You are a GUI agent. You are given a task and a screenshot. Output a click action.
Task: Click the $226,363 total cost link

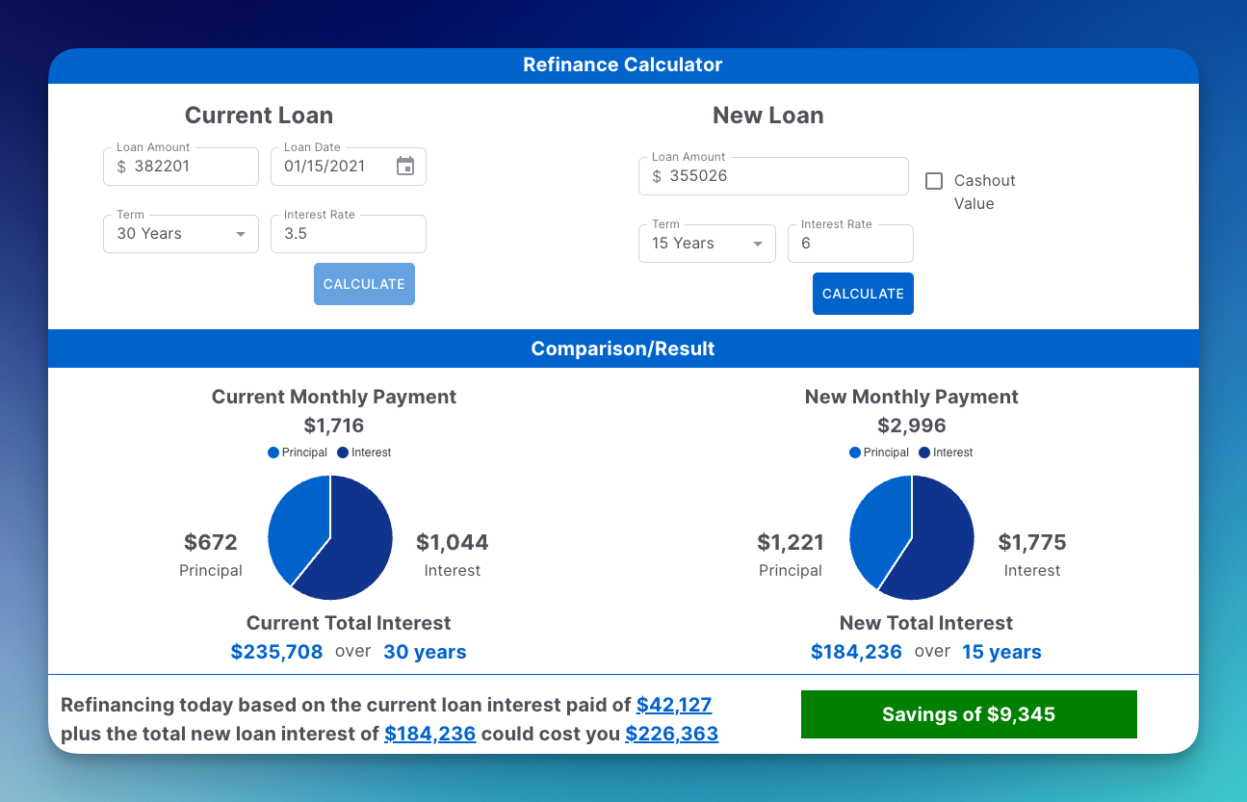tap(671, 733)
